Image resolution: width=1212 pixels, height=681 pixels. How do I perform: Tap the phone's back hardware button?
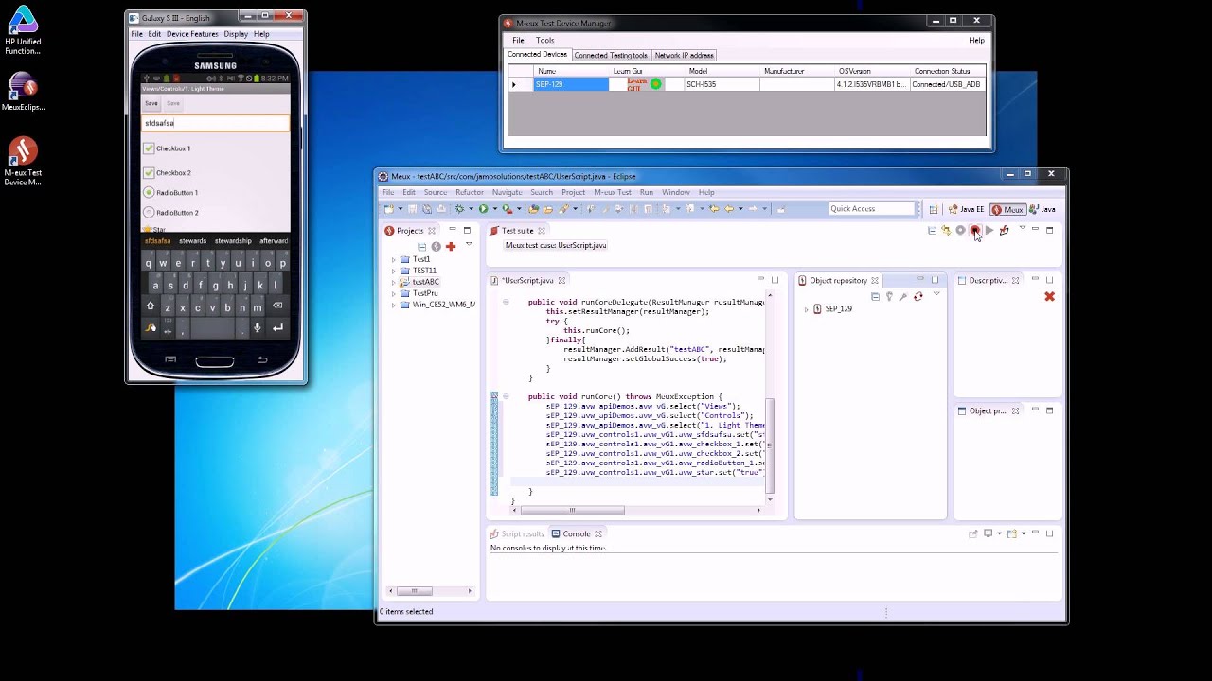pyautogui.click(x=261, y=359)
